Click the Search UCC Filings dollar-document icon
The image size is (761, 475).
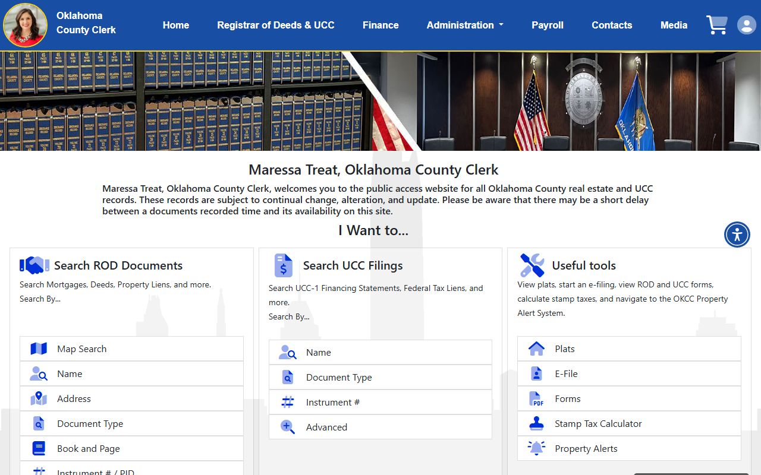[283, 265]
